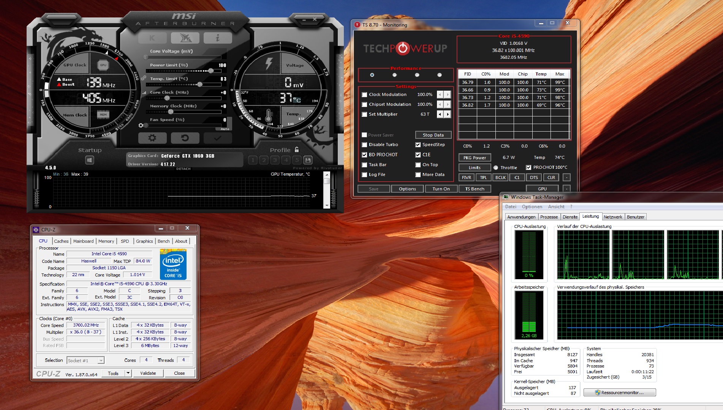Viewport: 723px width, 410px height.
Task: Open Afterburner settings with the gear button
Action: tap(152, 138)
